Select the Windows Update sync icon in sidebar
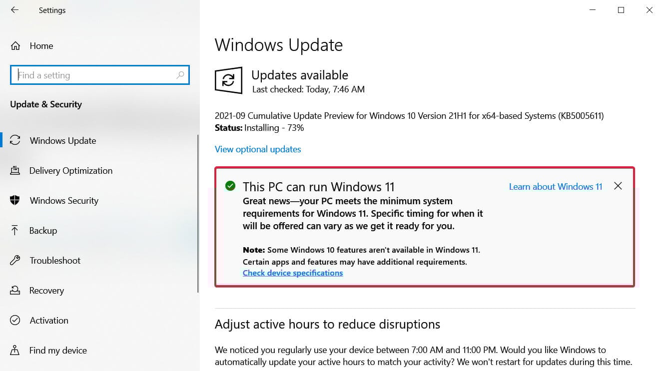 [15, 140]
